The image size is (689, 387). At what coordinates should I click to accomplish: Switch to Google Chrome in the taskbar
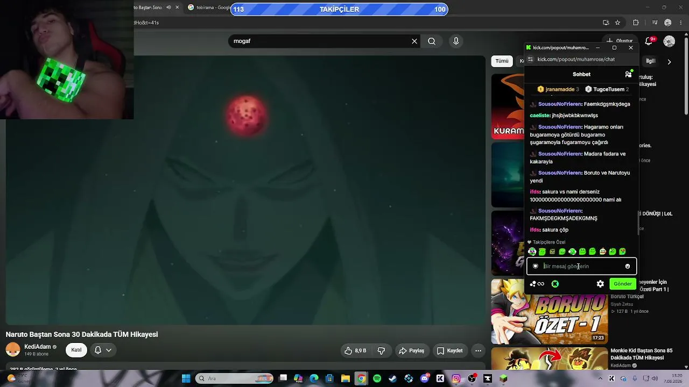(361, 378)
